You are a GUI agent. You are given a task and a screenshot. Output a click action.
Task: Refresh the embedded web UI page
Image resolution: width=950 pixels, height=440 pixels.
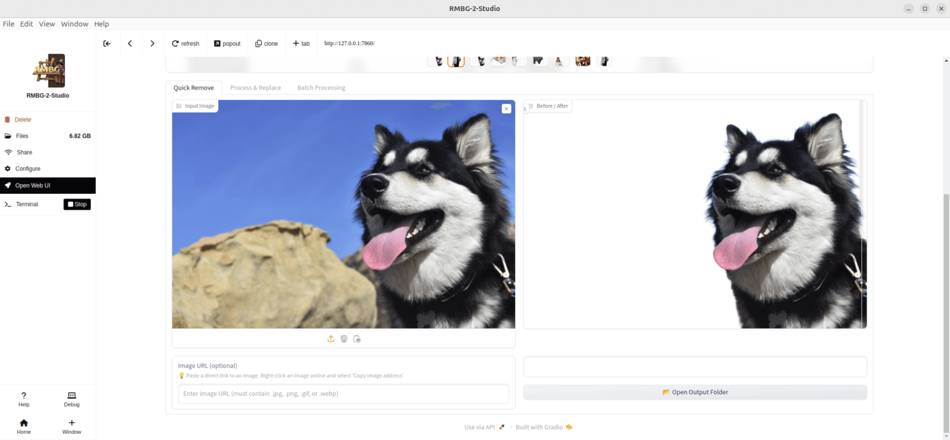[185, 43]
